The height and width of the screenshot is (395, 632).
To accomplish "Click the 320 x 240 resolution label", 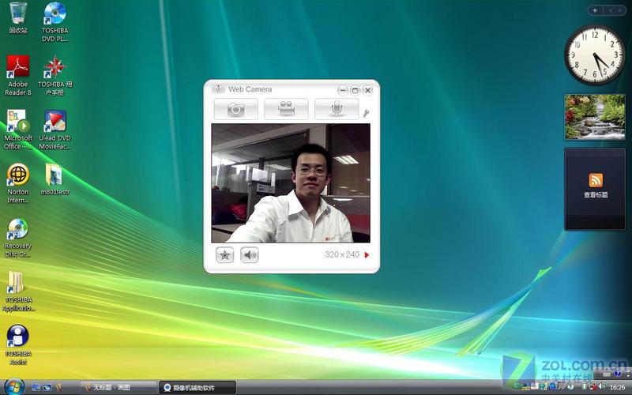I will [x=342, y=254].
